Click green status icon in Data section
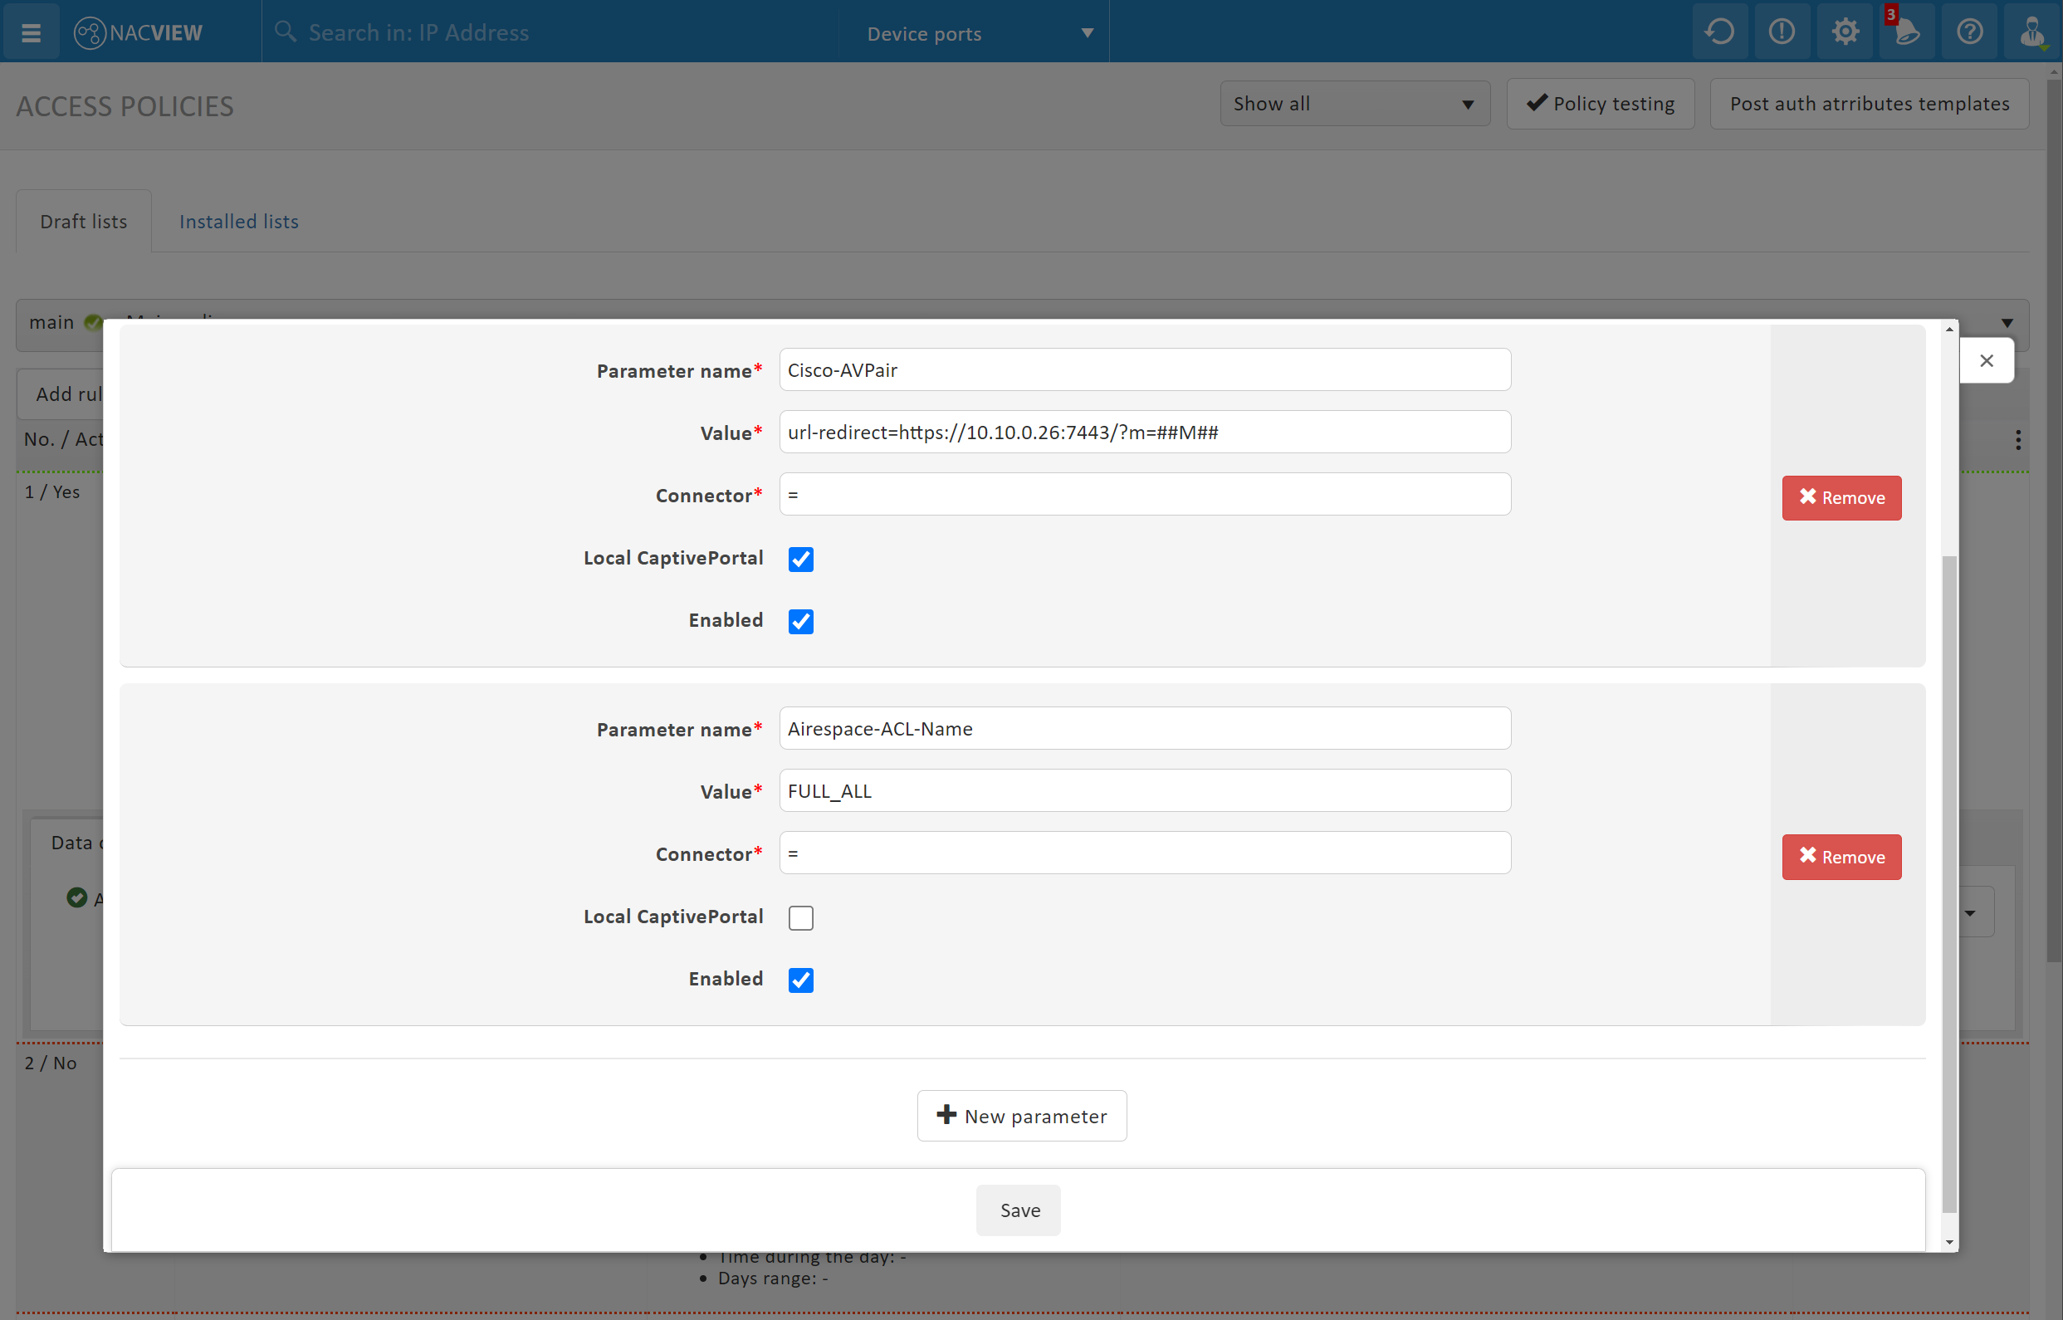The image size is (2063, 1320). [x=76, y=897]
